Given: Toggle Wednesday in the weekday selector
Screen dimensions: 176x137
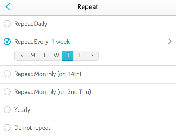Looking at the screenshot, I should (56, 56).
